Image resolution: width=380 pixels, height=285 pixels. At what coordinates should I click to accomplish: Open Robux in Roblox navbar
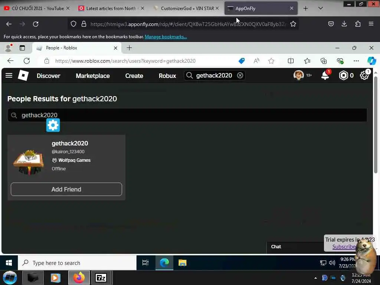click(167, 76)
